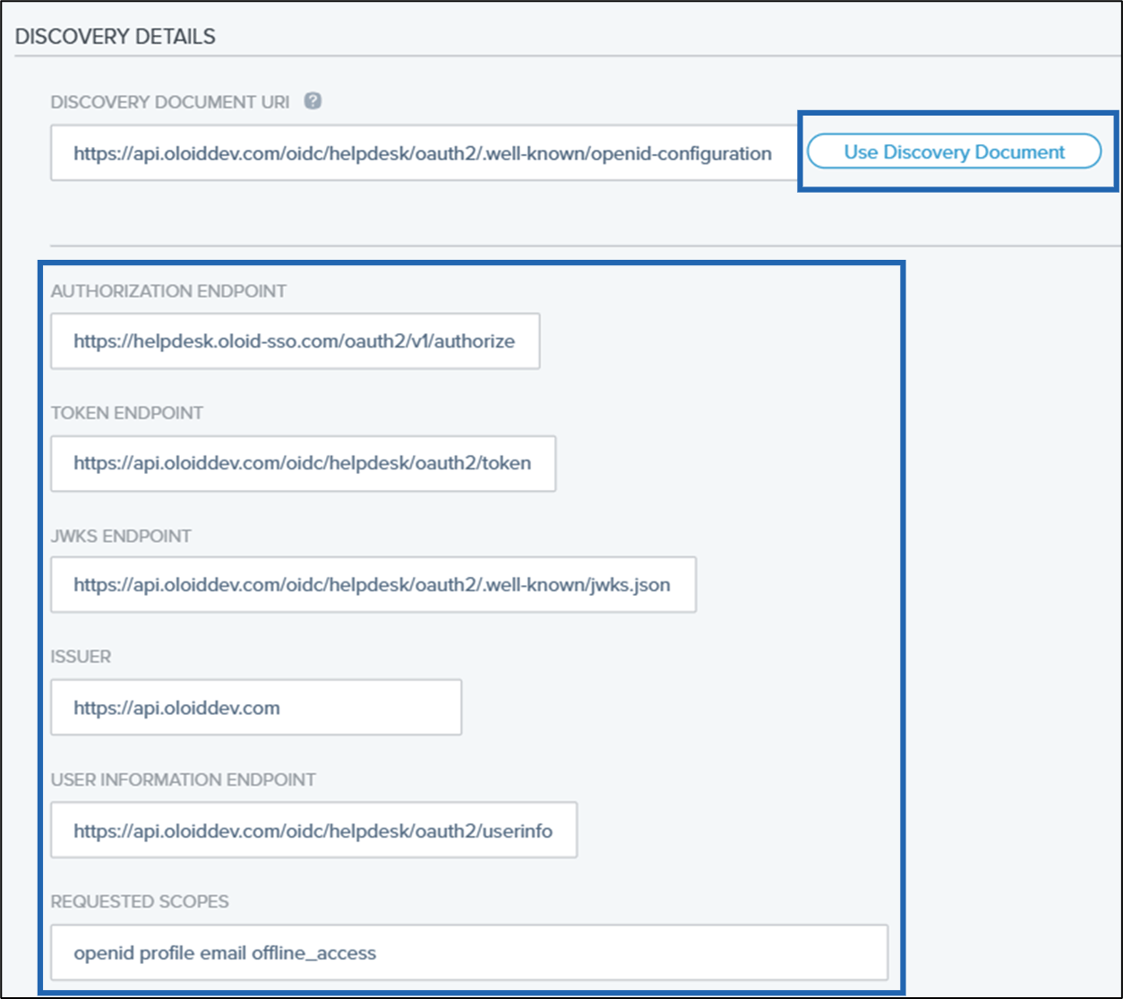The width and height of the screenshot is (1123, 999).
Task: Edit the Authorization Endpoint field
Action: coord(295,340)
